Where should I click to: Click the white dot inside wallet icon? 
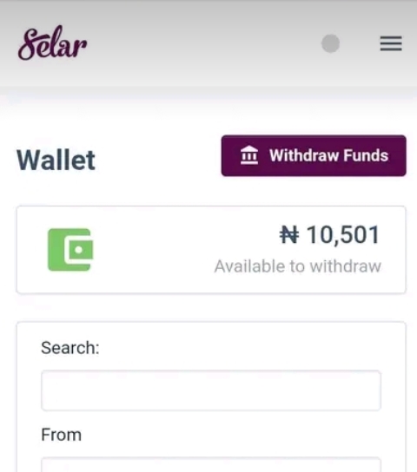click(x=79, y=250)
